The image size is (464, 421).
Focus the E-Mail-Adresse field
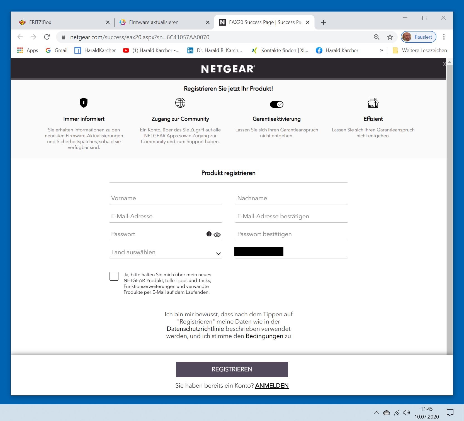coord(166,216)
